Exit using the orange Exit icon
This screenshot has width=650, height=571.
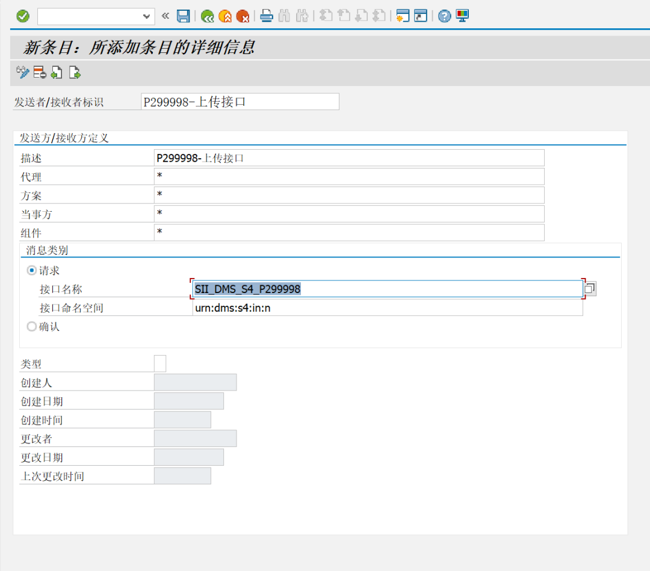225,16
